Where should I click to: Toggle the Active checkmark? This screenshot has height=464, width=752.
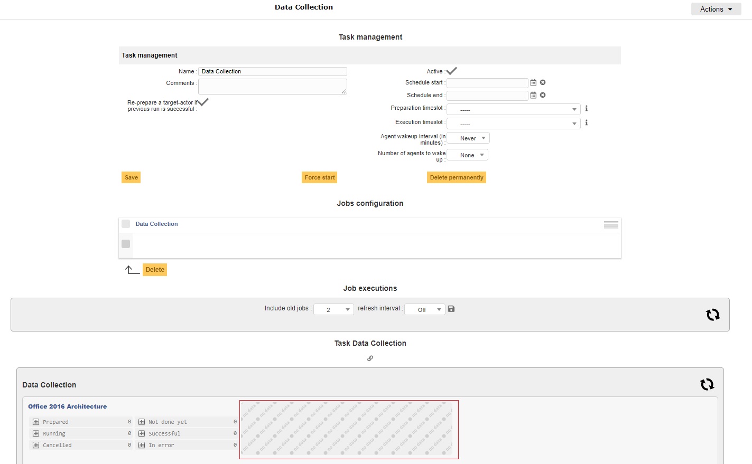pyautogui.click(x=451, y=70)
